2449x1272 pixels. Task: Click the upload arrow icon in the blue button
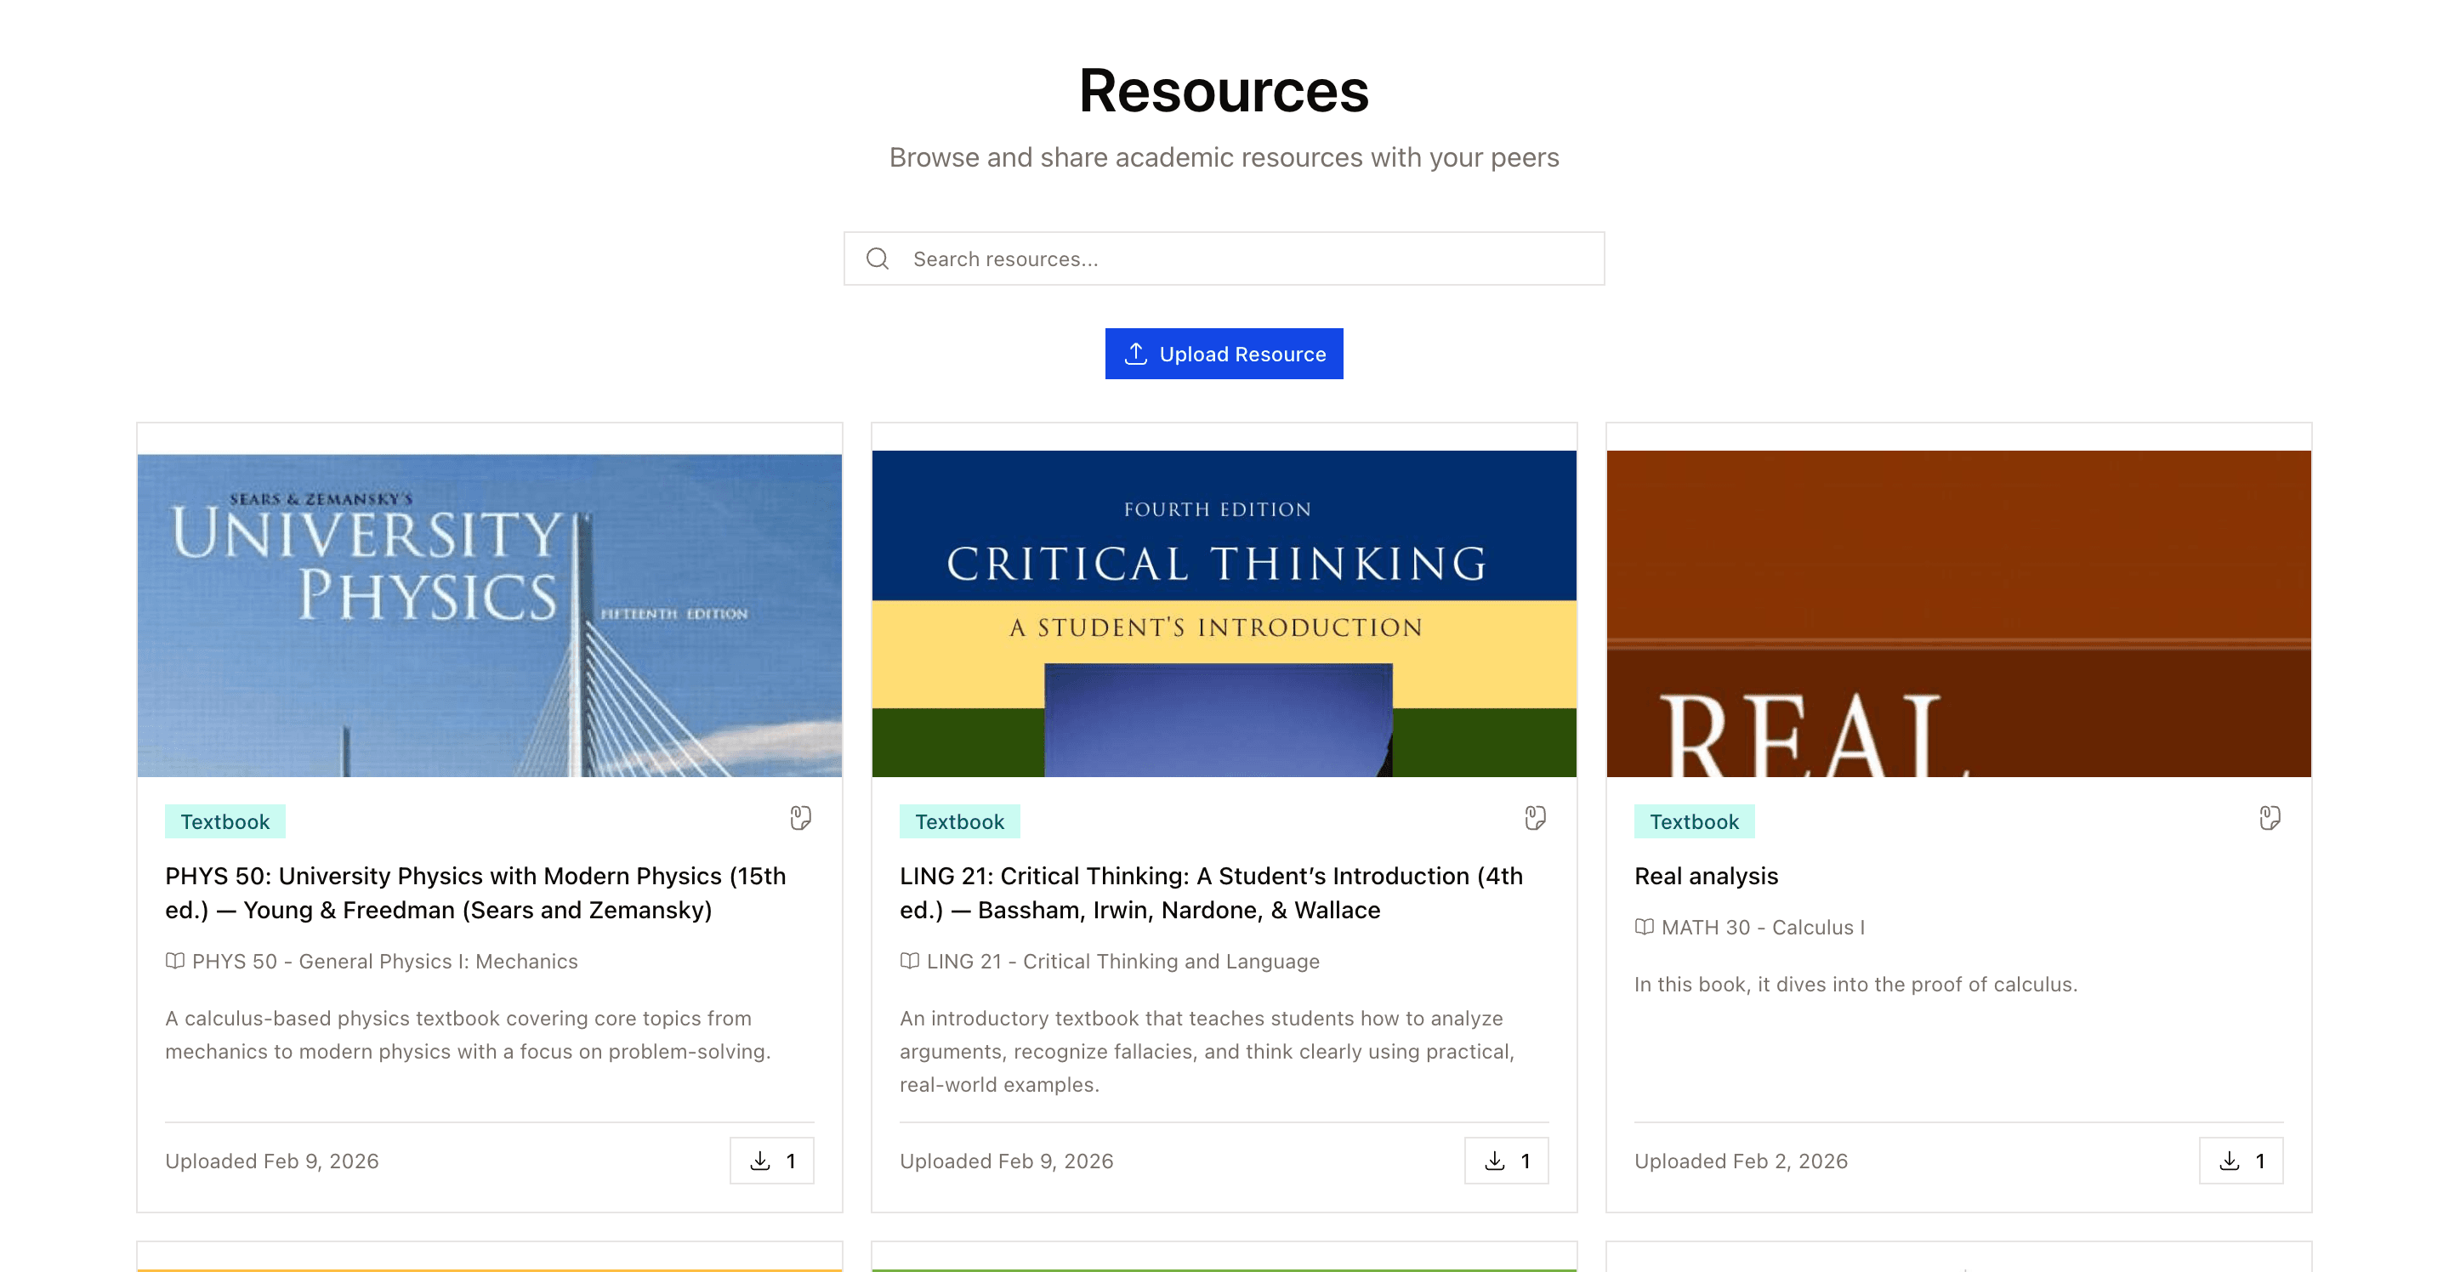tap(1134, 353)
